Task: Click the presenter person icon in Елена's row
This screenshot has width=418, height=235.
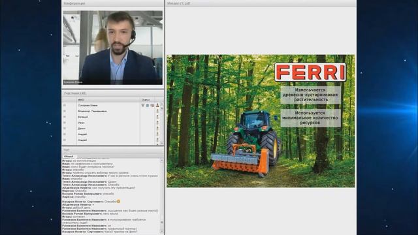Action: [157, 105]
